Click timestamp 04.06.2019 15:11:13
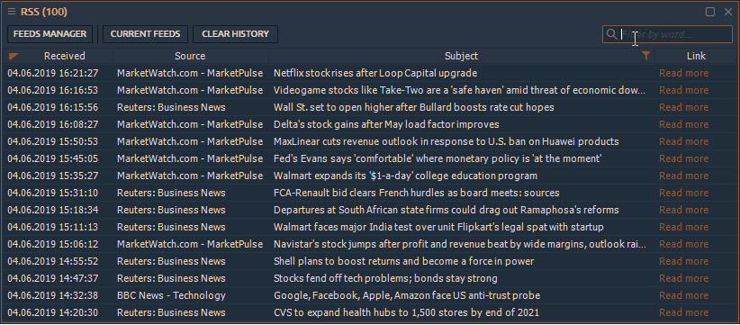 coord(53,227)
